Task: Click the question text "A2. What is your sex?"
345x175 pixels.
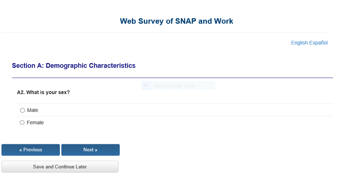Action: pyautogui.click(x=43, y=93)
